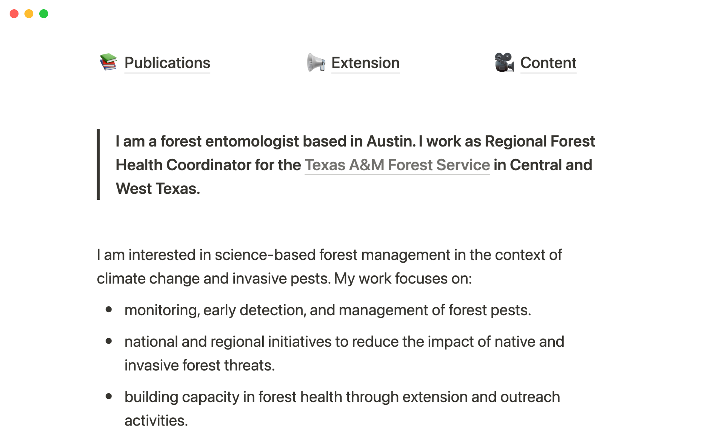Go to the Content page link
The image size is (711, 444).
point(548,63)
